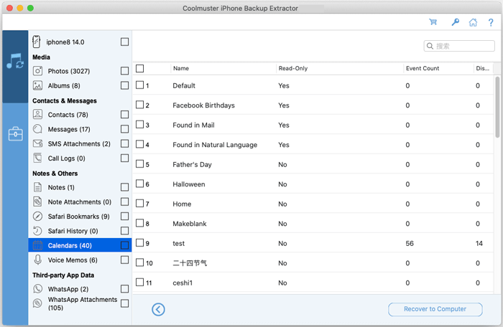Sort by the Name column header
Screen dimensions: 503x327
(181, 68)
